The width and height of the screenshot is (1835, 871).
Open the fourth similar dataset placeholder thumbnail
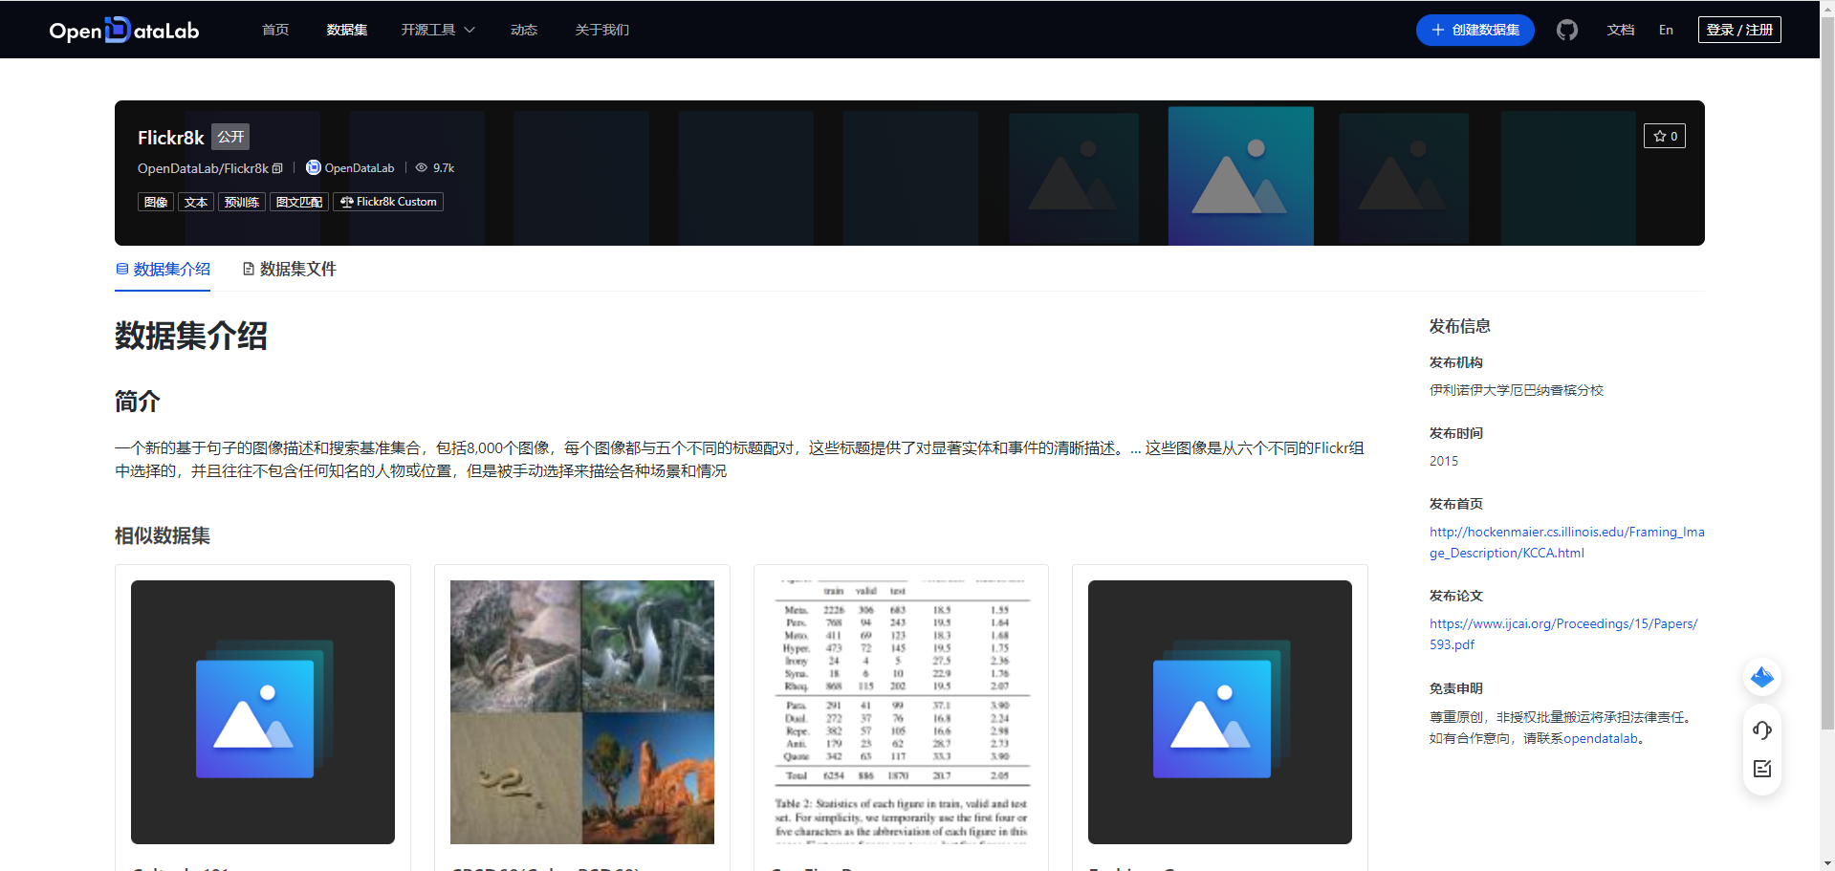[1220, 712]
